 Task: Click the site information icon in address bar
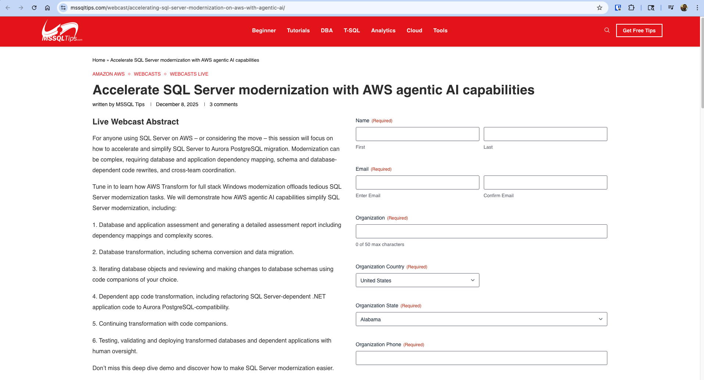pos(63,8)
